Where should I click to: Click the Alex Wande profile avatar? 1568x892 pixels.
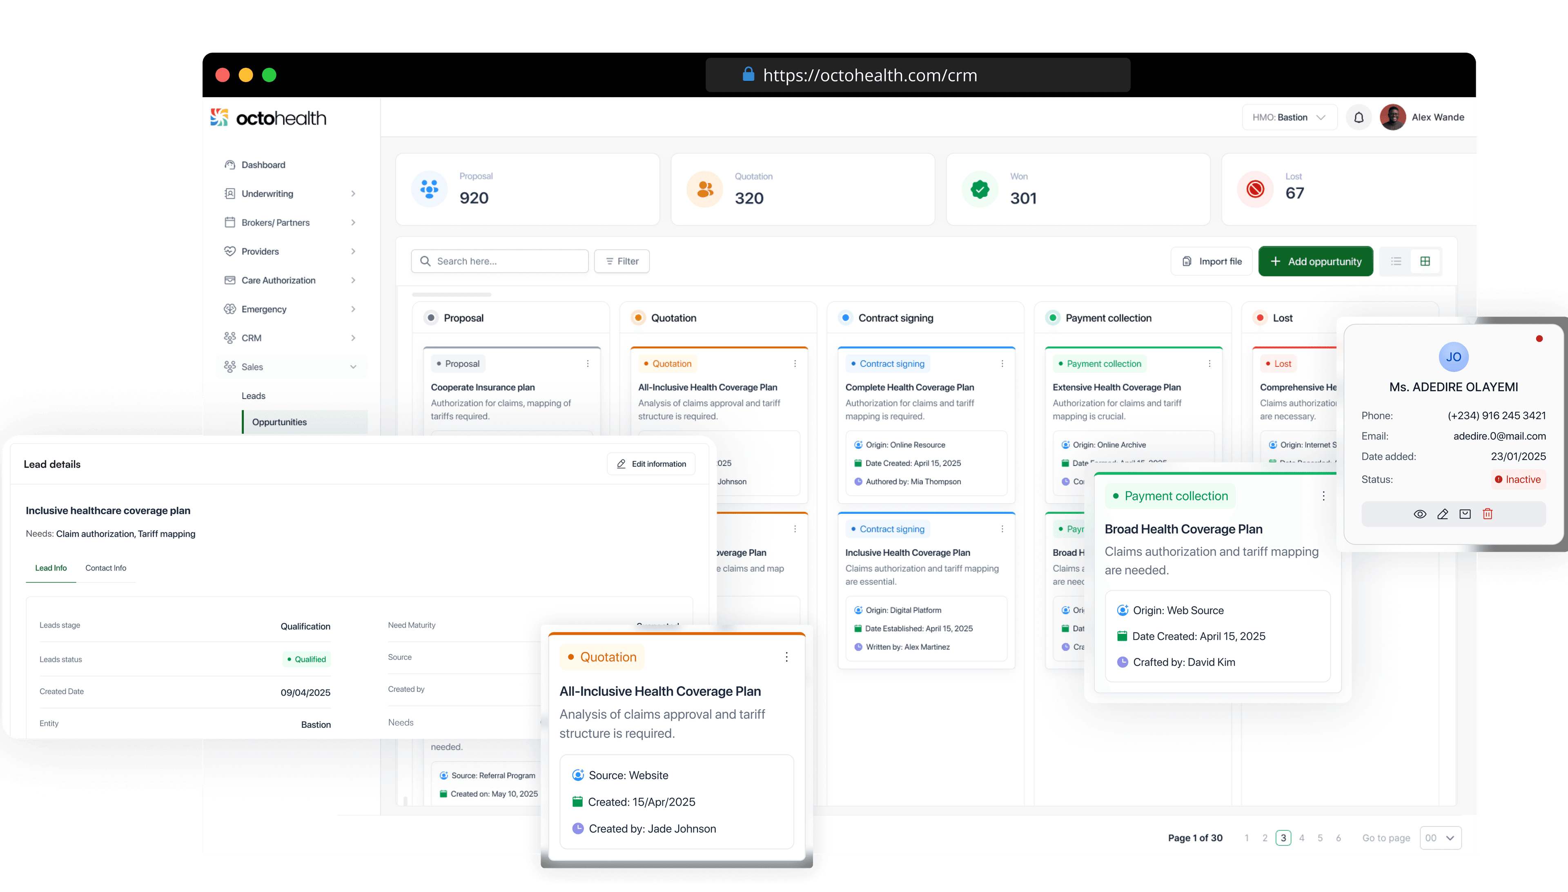click(1392, 117)
